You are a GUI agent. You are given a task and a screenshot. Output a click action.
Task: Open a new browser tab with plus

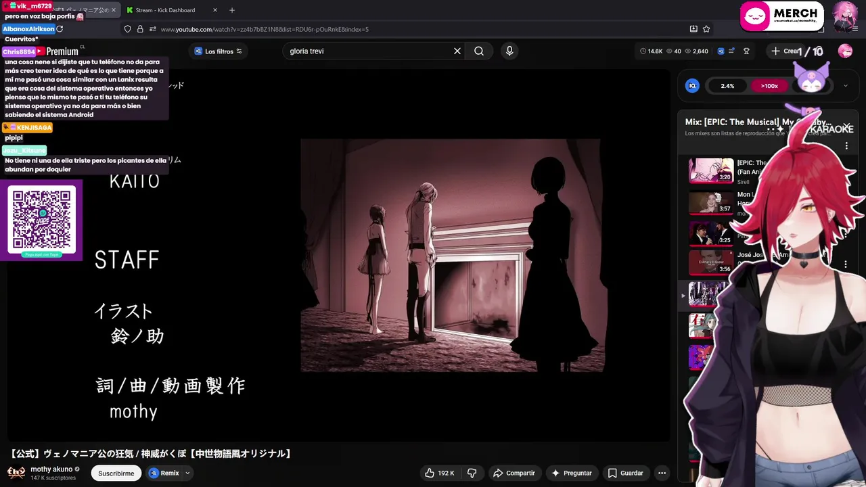232,10
